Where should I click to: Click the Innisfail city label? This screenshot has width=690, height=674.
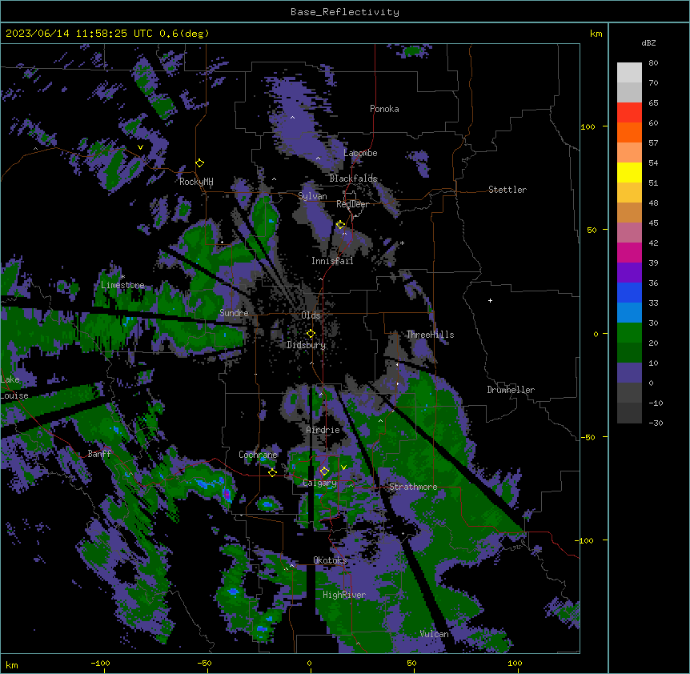point(332,261)
